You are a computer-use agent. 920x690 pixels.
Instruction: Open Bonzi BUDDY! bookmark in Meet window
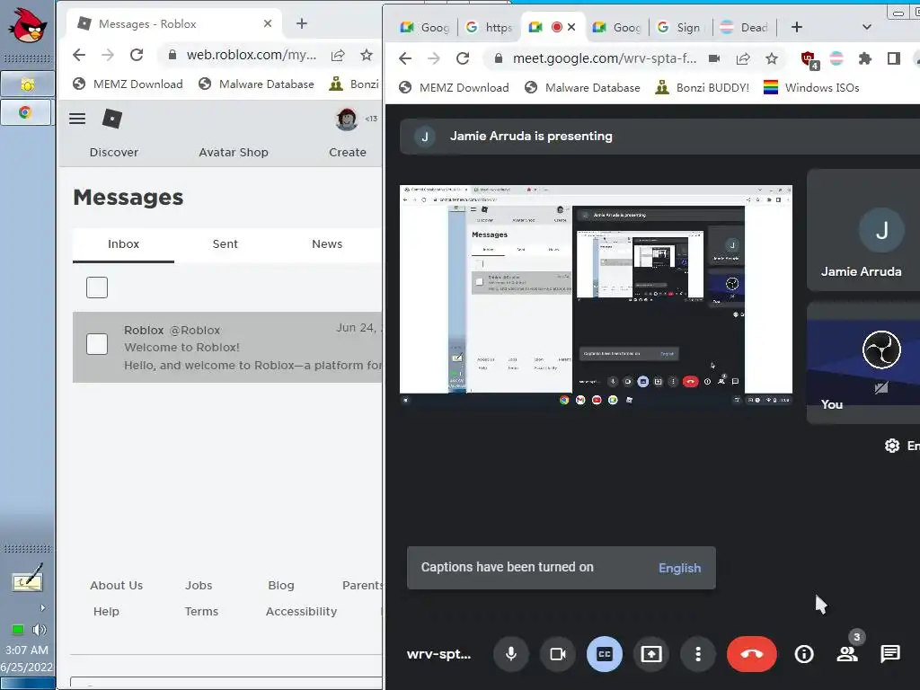[703, 87]
